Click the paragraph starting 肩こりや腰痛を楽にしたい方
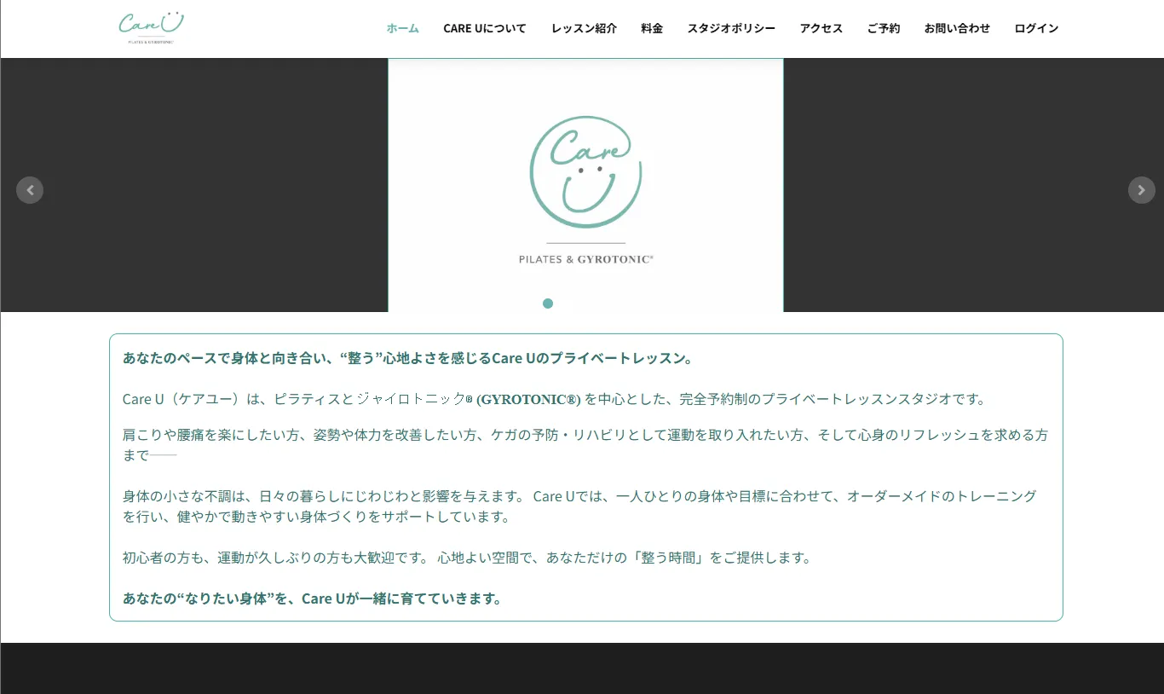Viewport: 1164px width, 694px height. click(585, 445)
